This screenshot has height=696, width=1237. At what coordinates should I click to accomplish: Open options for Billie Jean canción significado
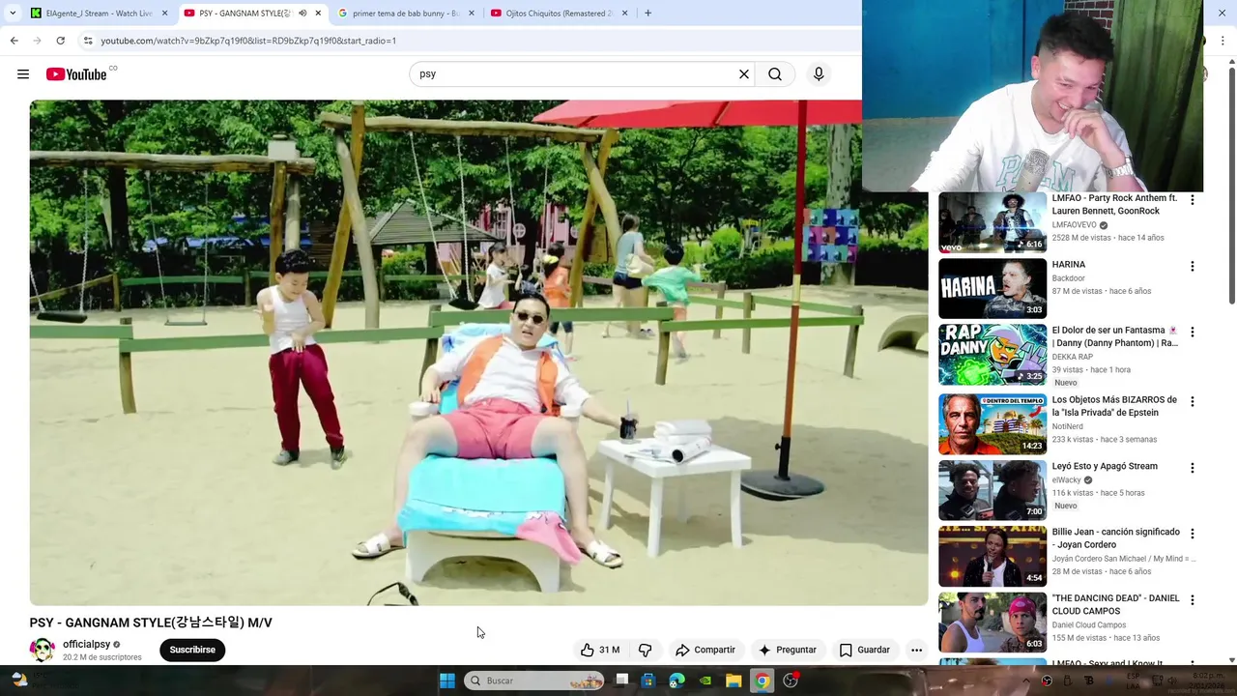(x=1193, y=534)
